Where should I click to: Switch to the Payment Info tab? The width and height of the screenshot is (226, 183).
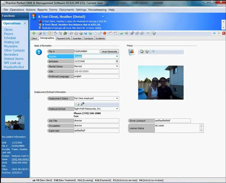pyautogui.click(x=63, y=38)
